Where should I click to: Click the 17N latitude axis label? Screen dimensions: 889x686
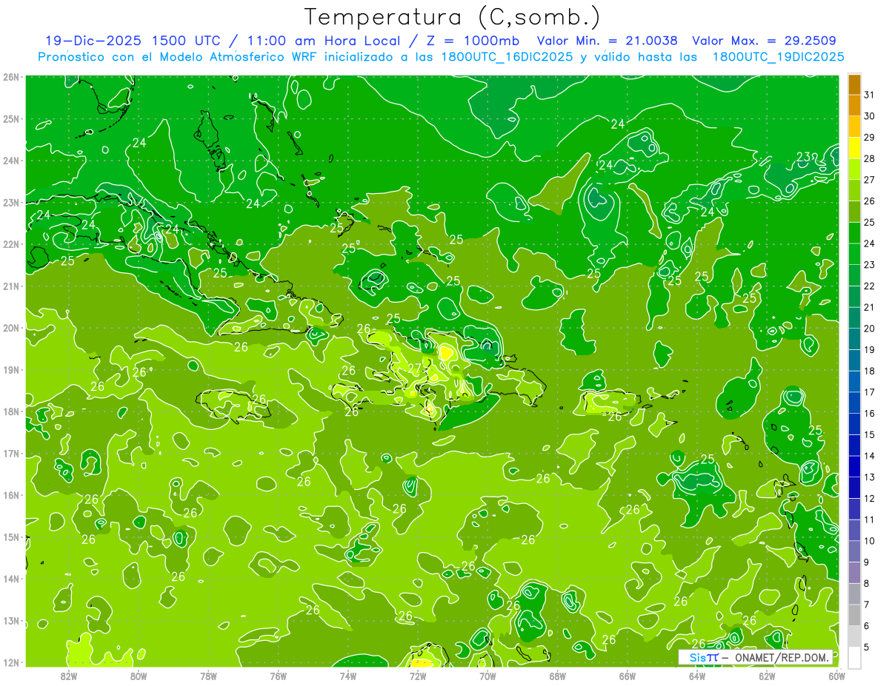11,454
